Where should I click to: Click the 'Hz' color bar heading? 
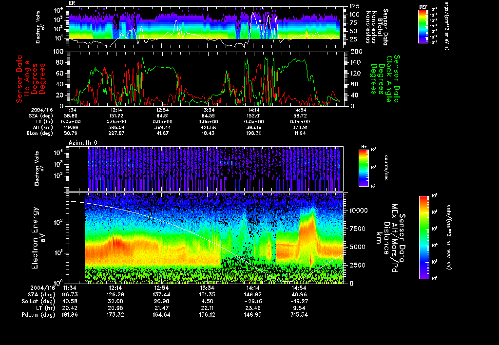[x=364, y=147]
